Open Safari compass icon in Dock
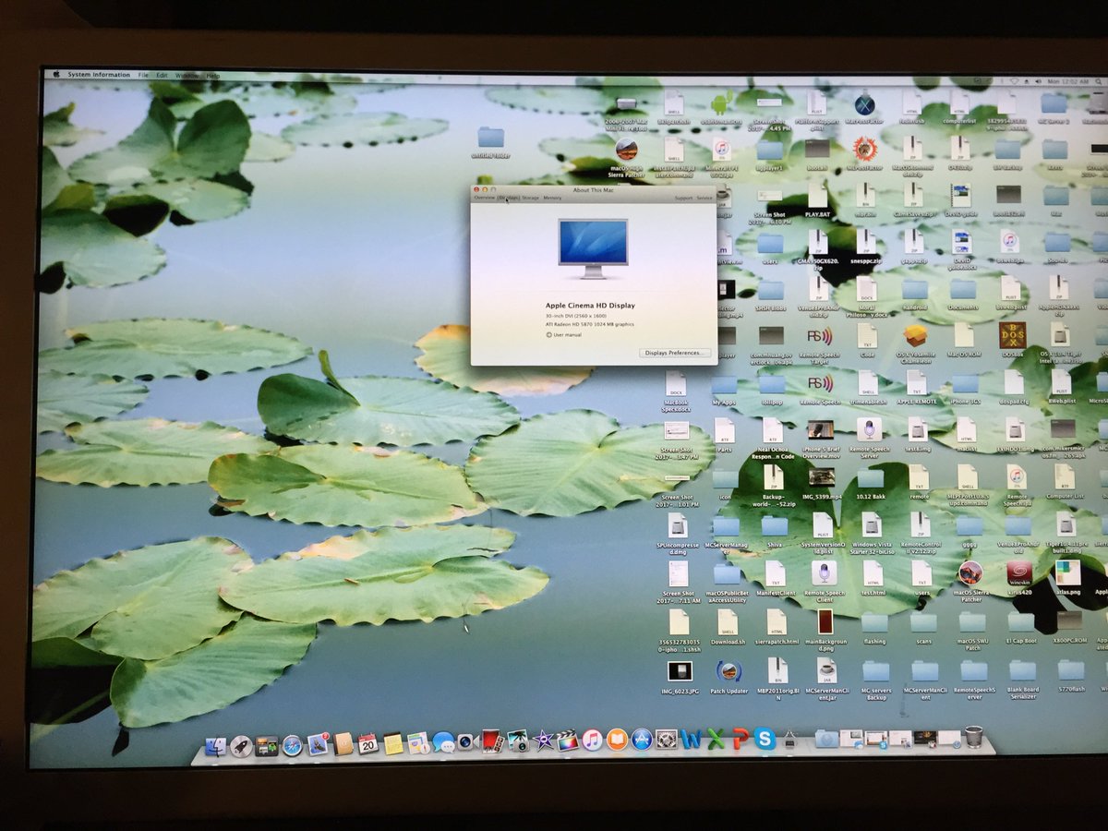 (x=292, y=744)
